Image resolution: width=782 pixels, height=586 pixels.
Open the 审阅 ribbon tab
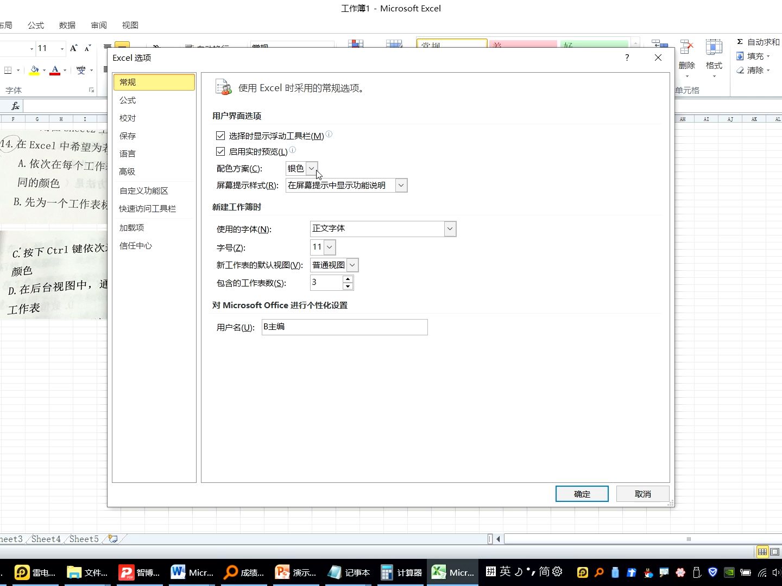(99, 26)
